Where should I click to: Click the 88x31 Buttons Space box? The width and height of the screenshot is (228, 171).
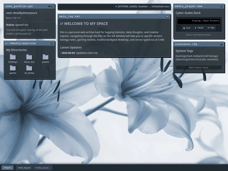coord(199,68)
